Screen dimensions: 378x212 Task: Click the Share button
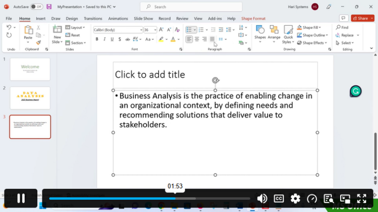point(360,18)
